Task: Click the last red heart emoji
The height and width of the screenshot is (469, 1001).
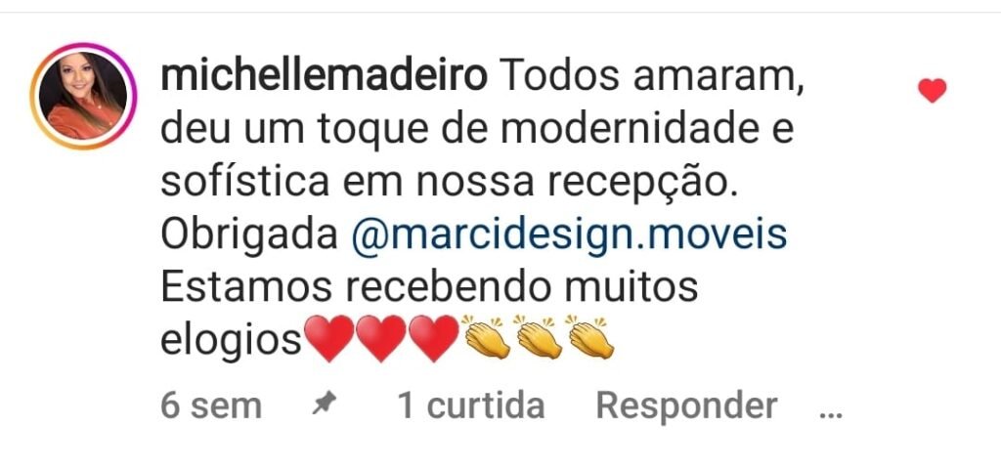Action: pos(433,337)
